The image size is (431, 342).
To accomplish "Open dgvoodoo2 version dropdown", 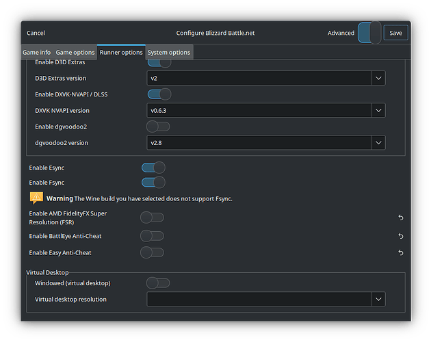I will point(266,143).
